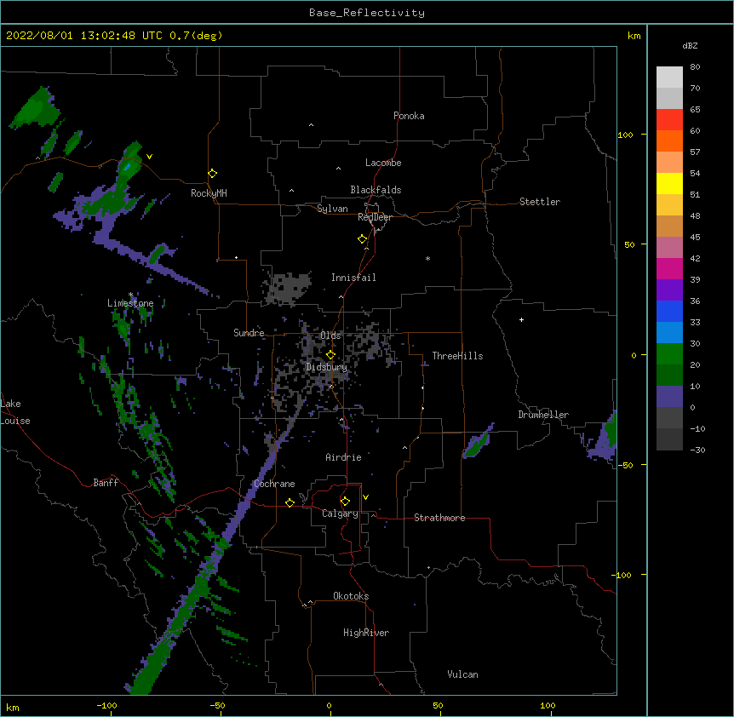Select the Sundre label

pyautogui.click(x=249, y=333)
